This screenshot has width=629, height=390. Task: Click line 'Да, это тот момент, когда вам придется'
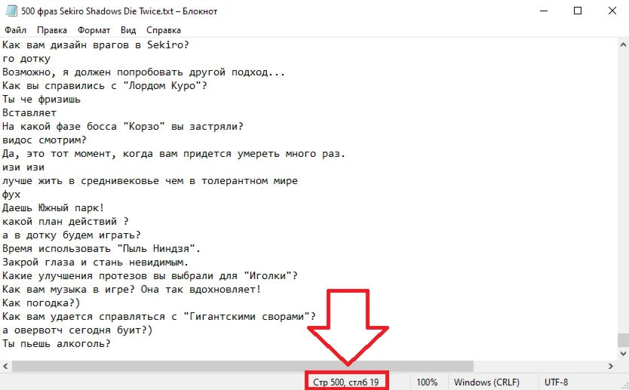tap(117, 154)
